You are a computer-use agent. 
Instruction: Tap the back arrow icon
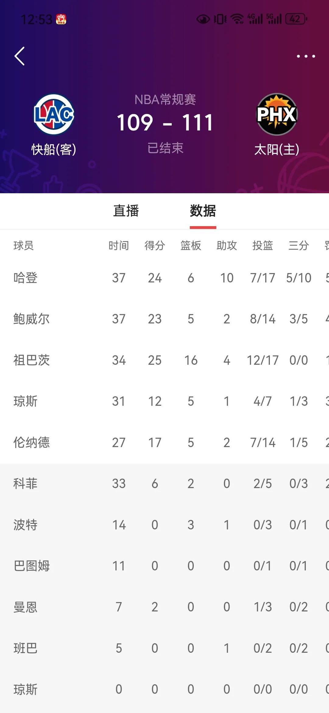pos(19,56)
